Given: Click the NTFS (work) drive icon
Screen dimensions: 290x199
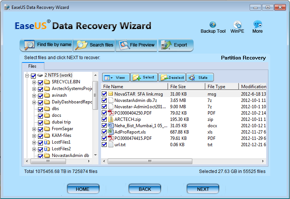Looking at the screenshot, I should click(x=40, y=75).
